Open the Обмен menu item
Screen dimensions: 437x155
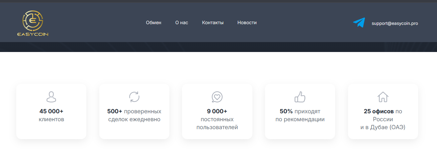154,23
